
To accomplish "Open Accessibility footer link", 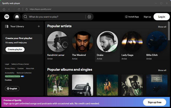I will click(9, 73).
